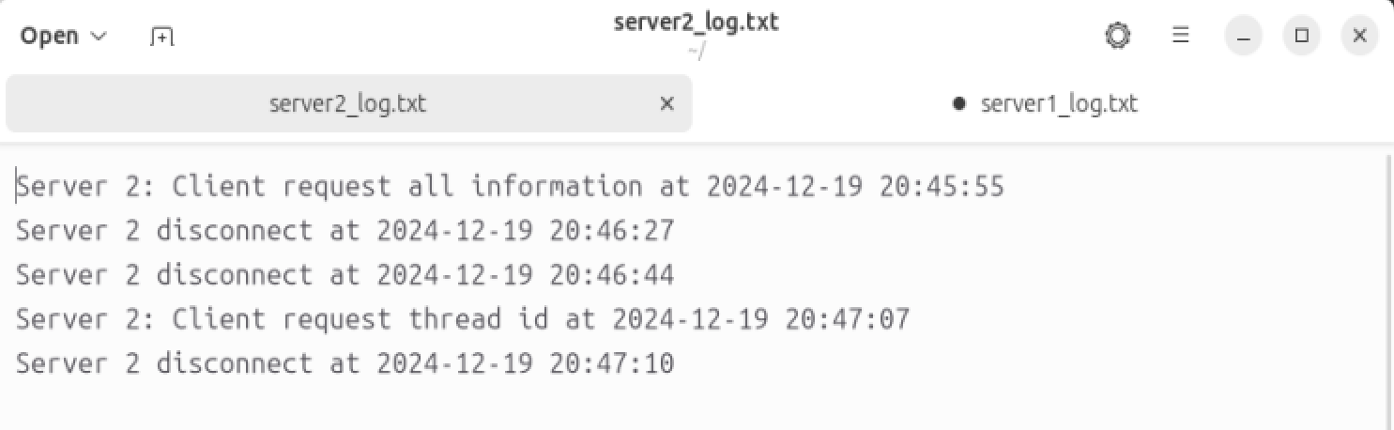Click the unsaved dot on server1_log.txt tab
The height and width of the screenshot is (430, 1394).
point(958,104)
